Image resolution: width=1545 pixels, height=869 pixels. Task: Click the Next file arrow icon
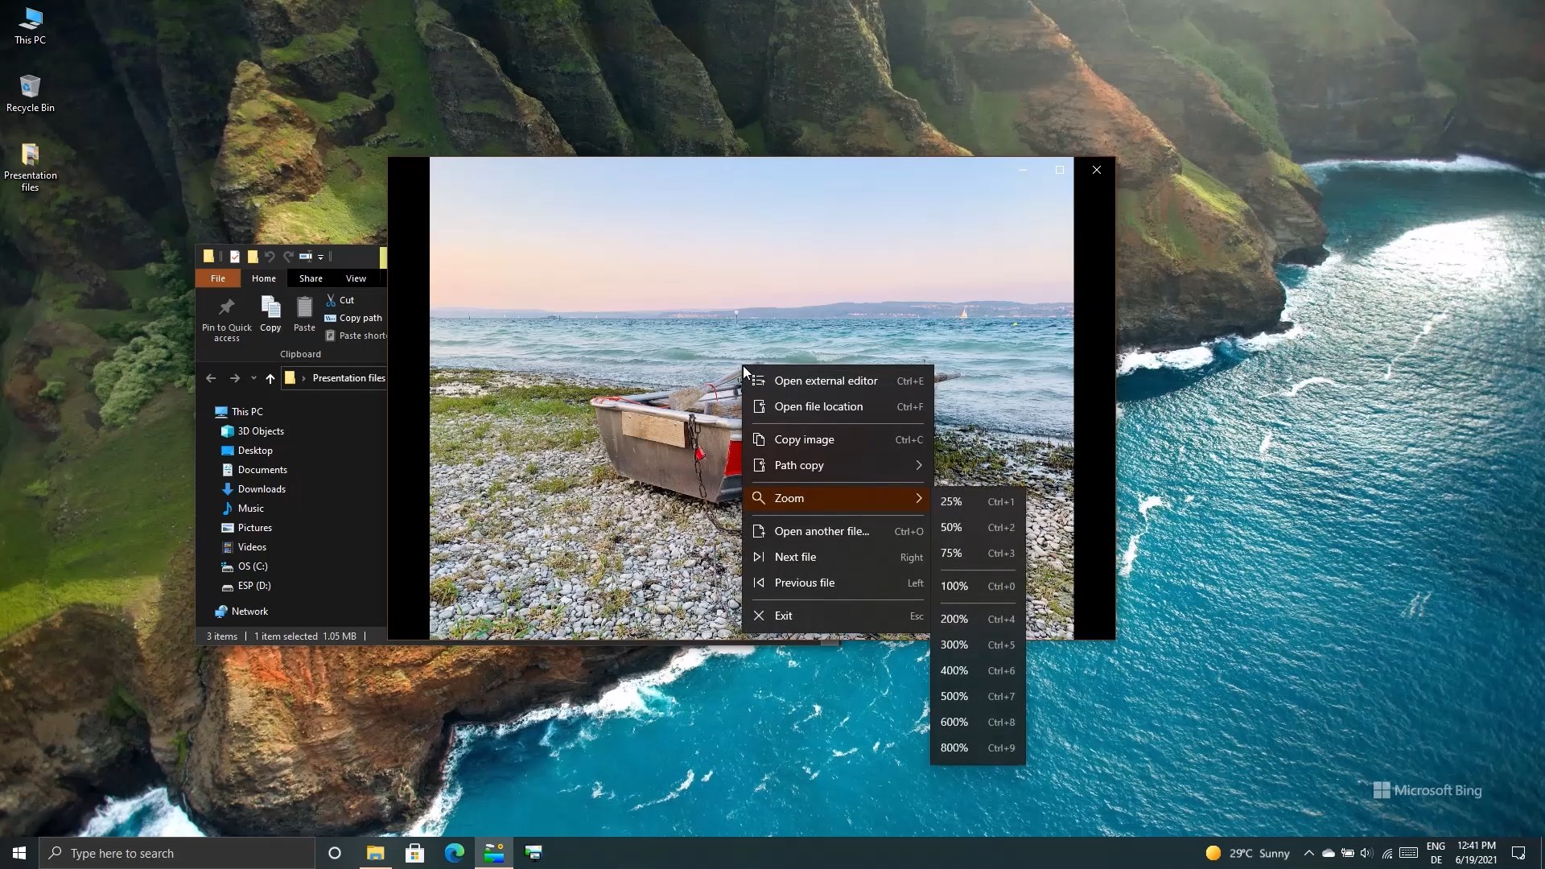tap(758, 557)
